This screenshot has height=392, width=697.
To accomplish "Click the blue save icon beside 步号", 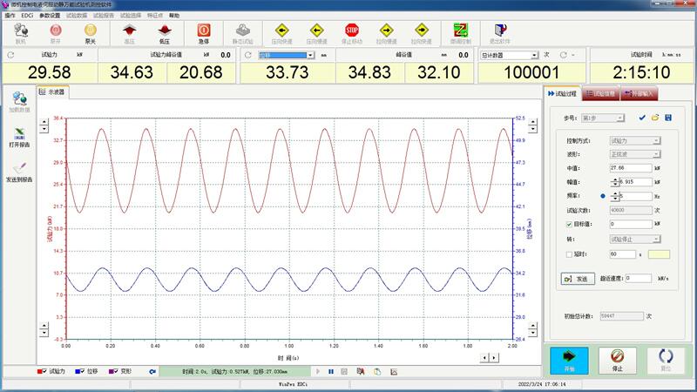I will click(667, 117).
